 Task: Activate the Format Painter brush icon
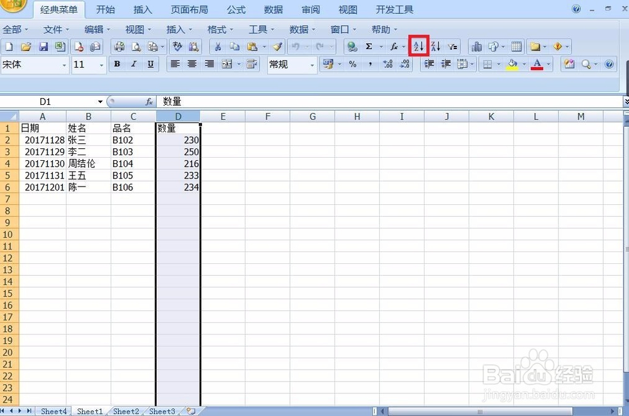pyautogui.click(x=277, y=47)
